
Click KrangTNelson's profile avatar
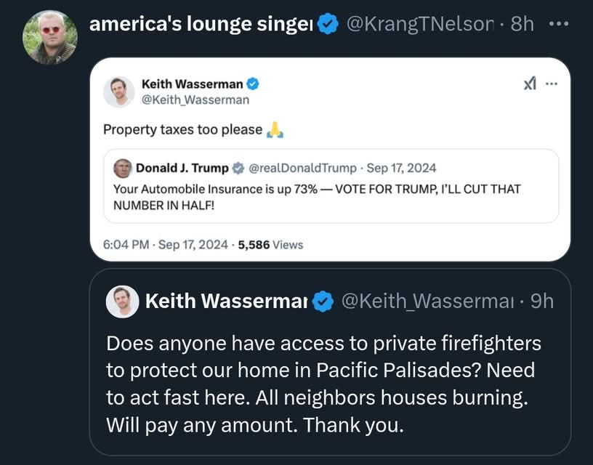[x=50, y=38]
